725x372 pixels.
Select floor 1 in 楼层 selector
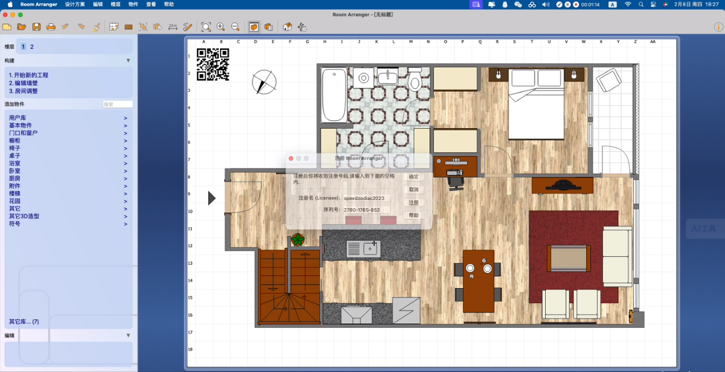click(23, 47)
